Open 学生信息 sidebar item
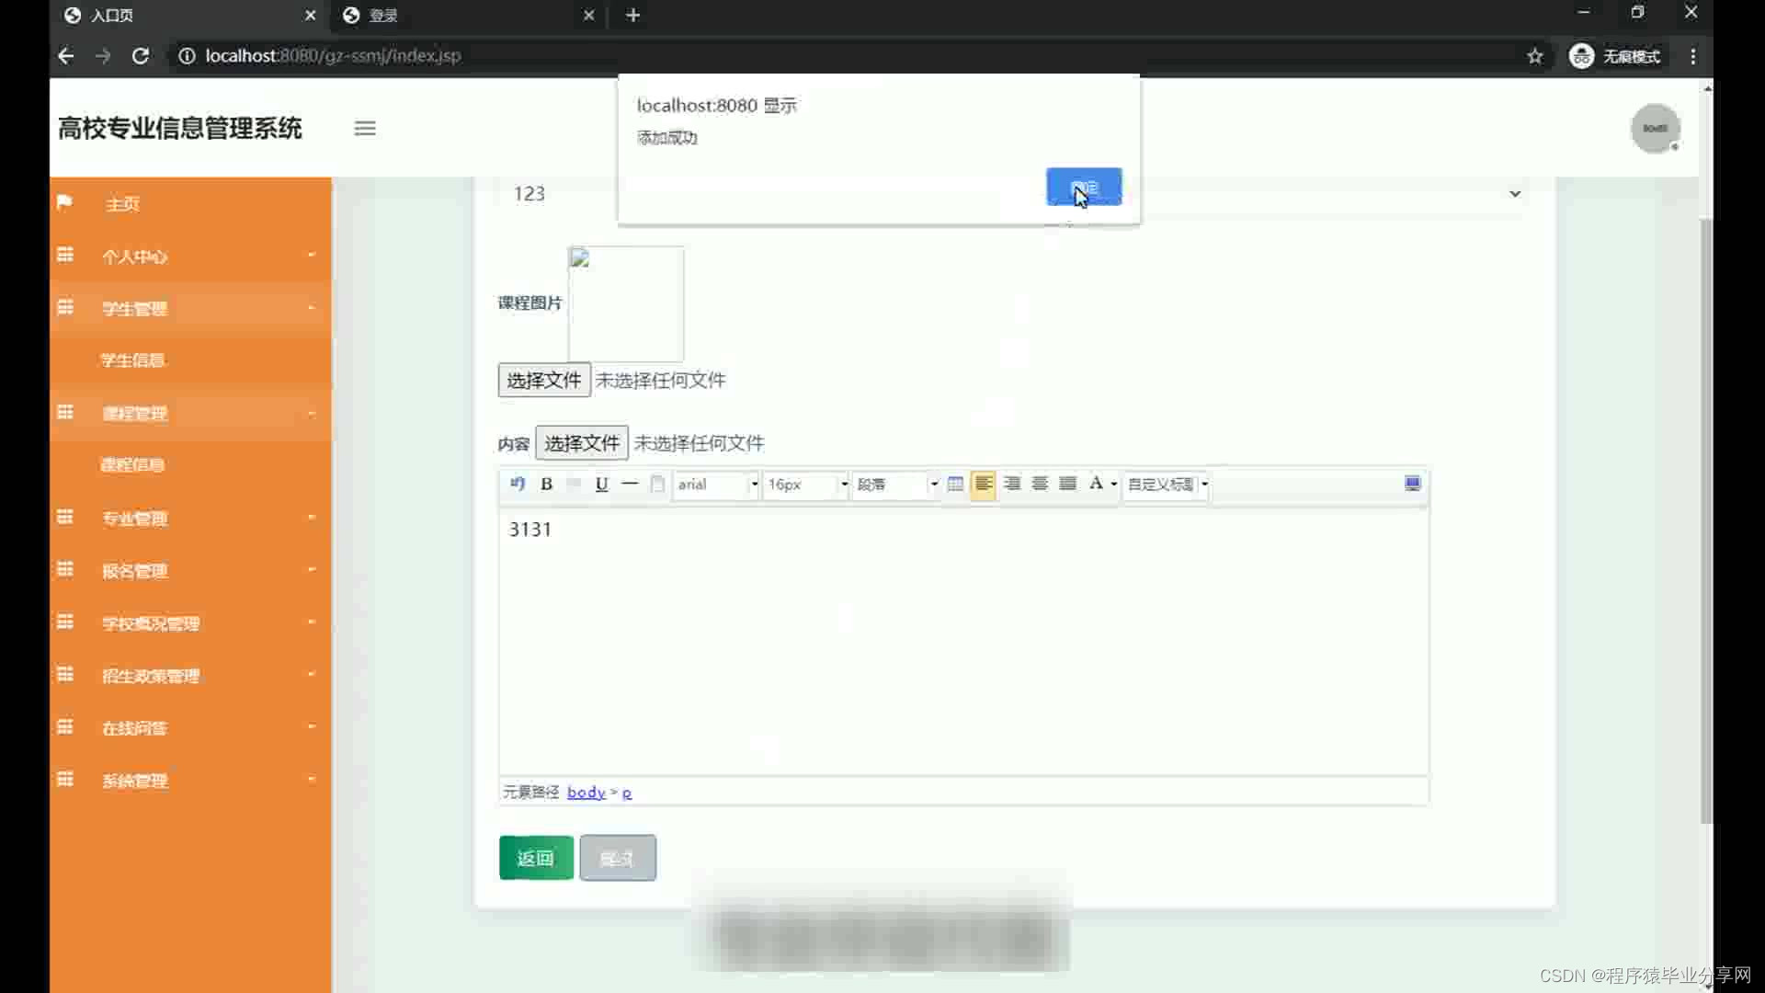Screen dimensions: 1765x993 (132, 360)
